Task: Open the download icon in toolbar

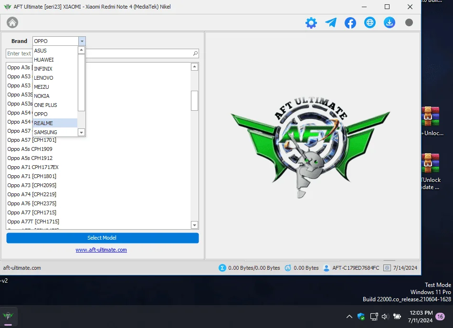Action: click(x=390, y=22)
